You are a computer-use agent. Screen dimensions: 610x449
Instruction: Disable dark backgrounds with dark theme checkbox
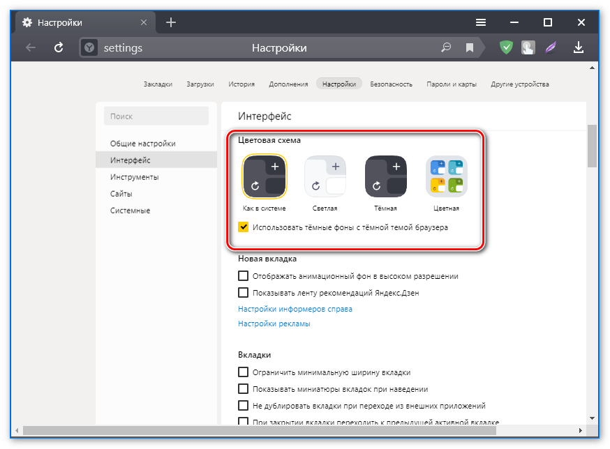[244, 227]
